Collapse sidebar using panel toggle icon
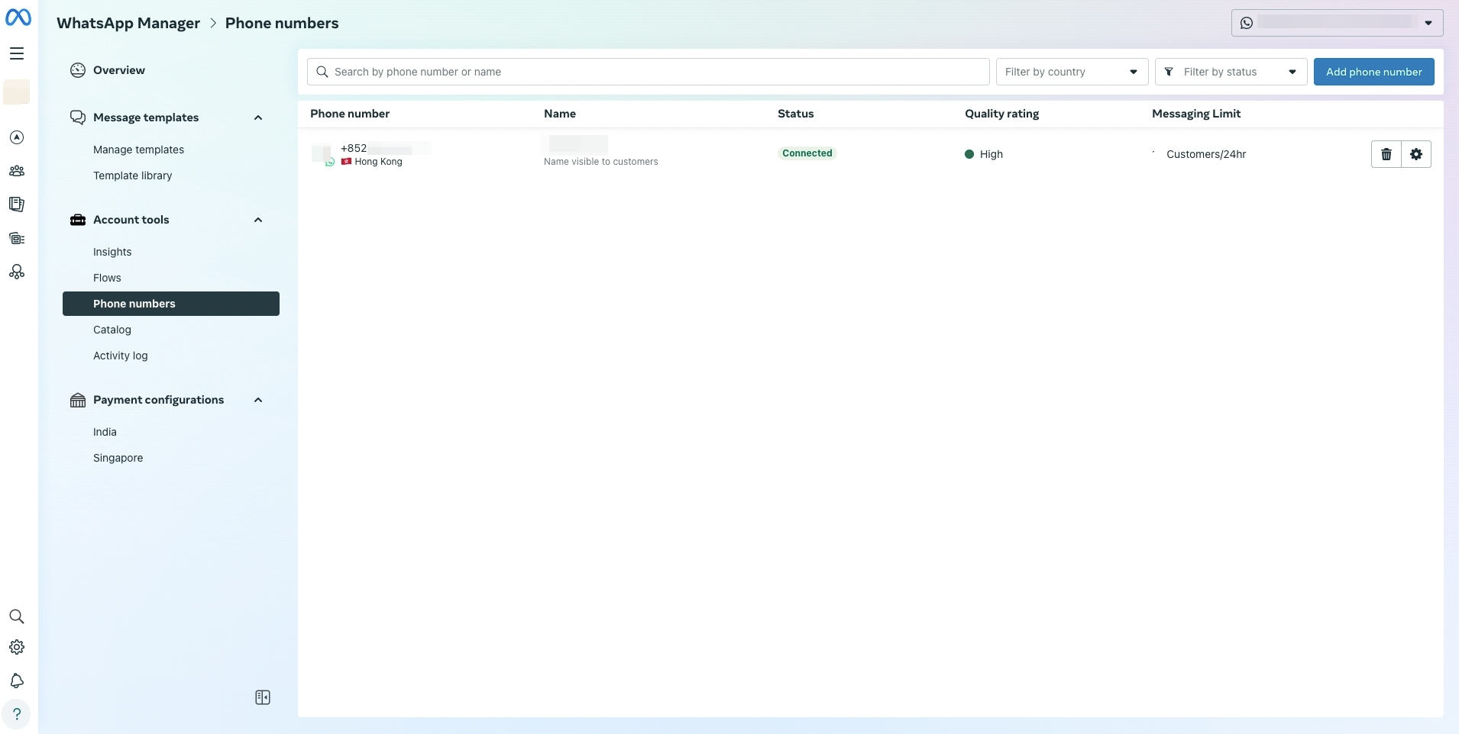The height and width of the screenshot is (734, 1459). pyautogui.click(x=263, y=697)
